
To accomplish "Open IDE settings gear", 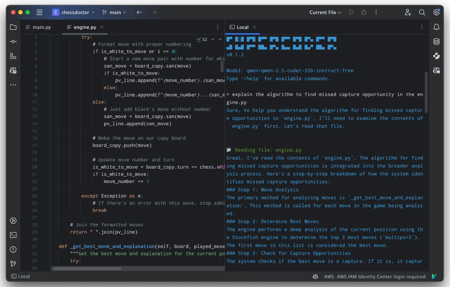I will (436, 12).
